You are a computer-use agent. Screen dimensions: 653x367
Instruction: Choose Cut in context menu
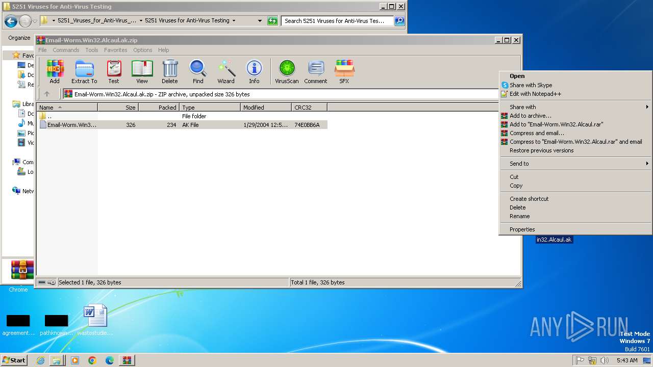pos(575,177)
